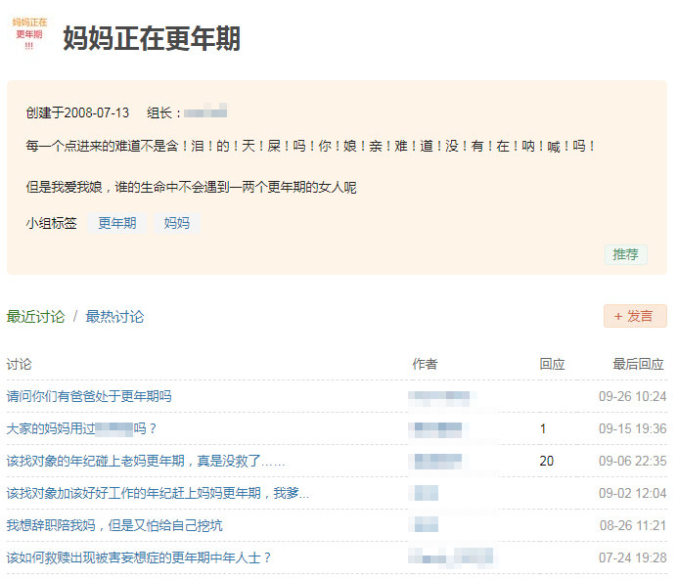Open author of 我想辞职陪我妈 topic

[x=426, y=525]
